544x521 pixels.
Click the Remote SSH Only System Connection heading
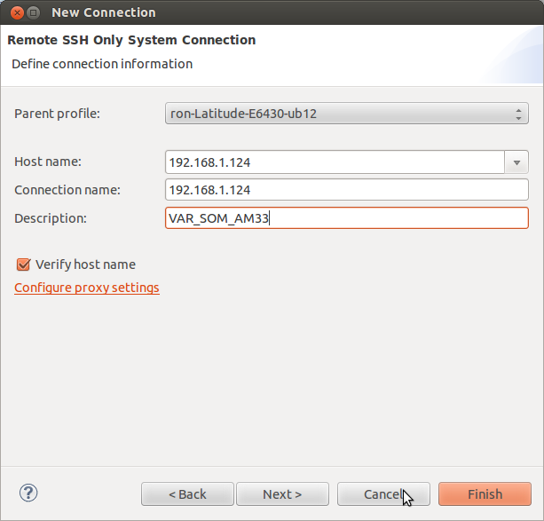[131, 40]
